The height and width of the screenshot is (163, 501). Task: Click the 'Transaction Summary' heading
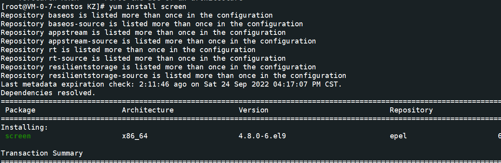coord(42,153)
